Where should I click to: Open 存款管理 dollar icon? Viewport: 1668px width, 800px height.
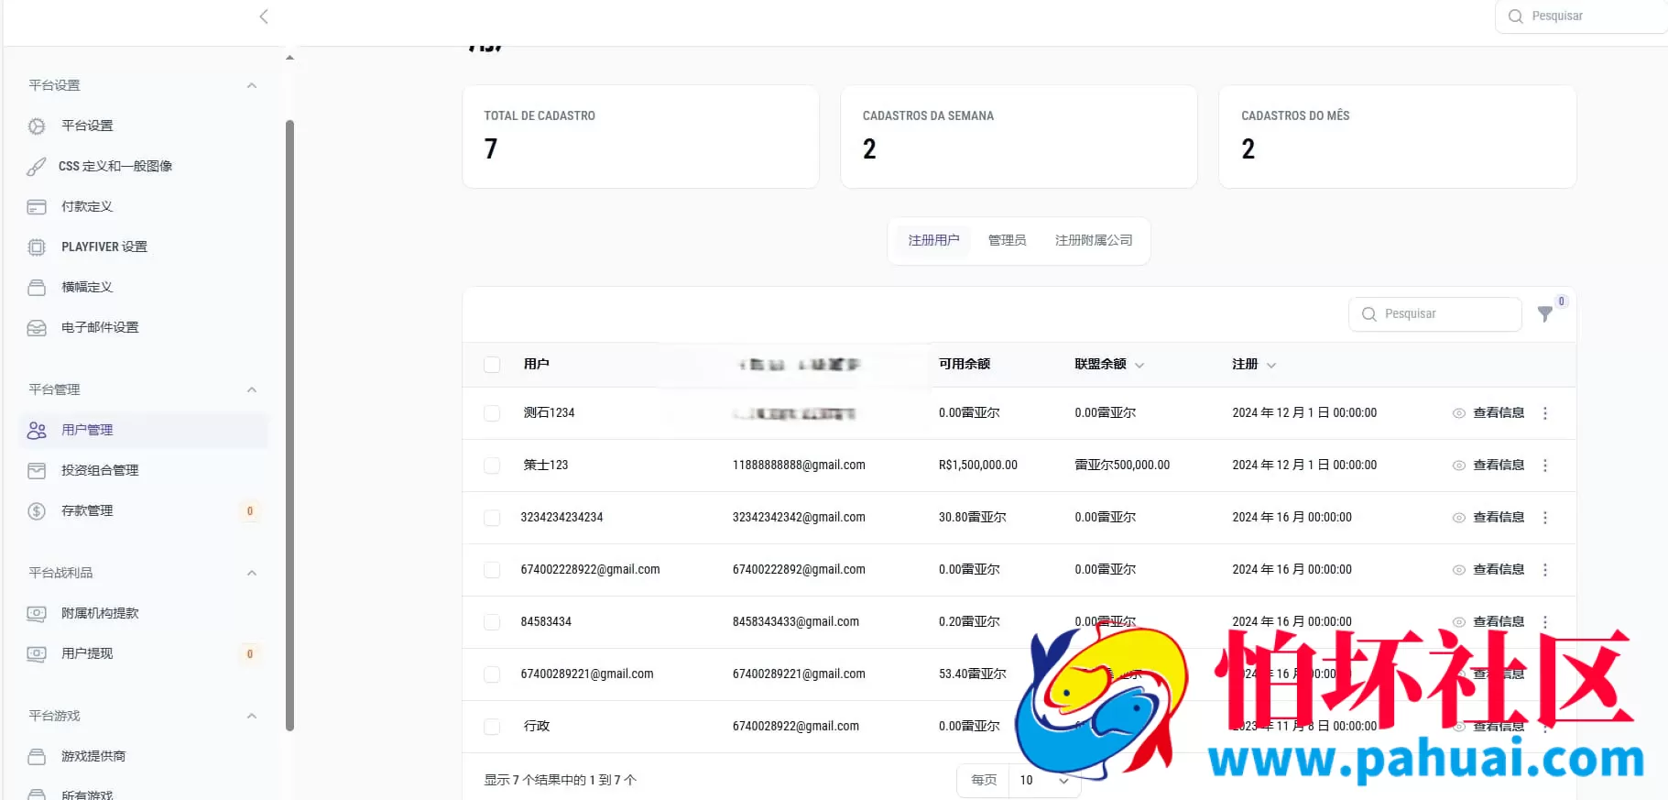pyautogui.click(x=37, y=510)
